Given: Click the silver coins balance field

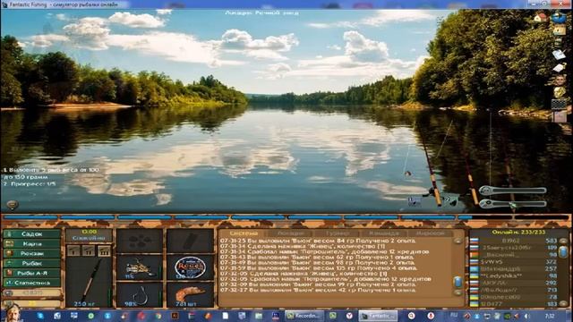Looking at the screenshot, I should (x=32, y=292).
